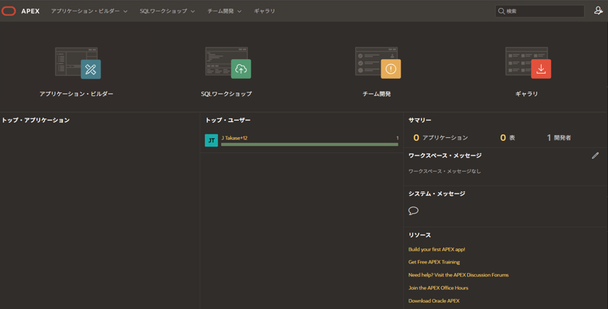Expand アプリケーション・ビルダー menu chevron

(125, 12)
